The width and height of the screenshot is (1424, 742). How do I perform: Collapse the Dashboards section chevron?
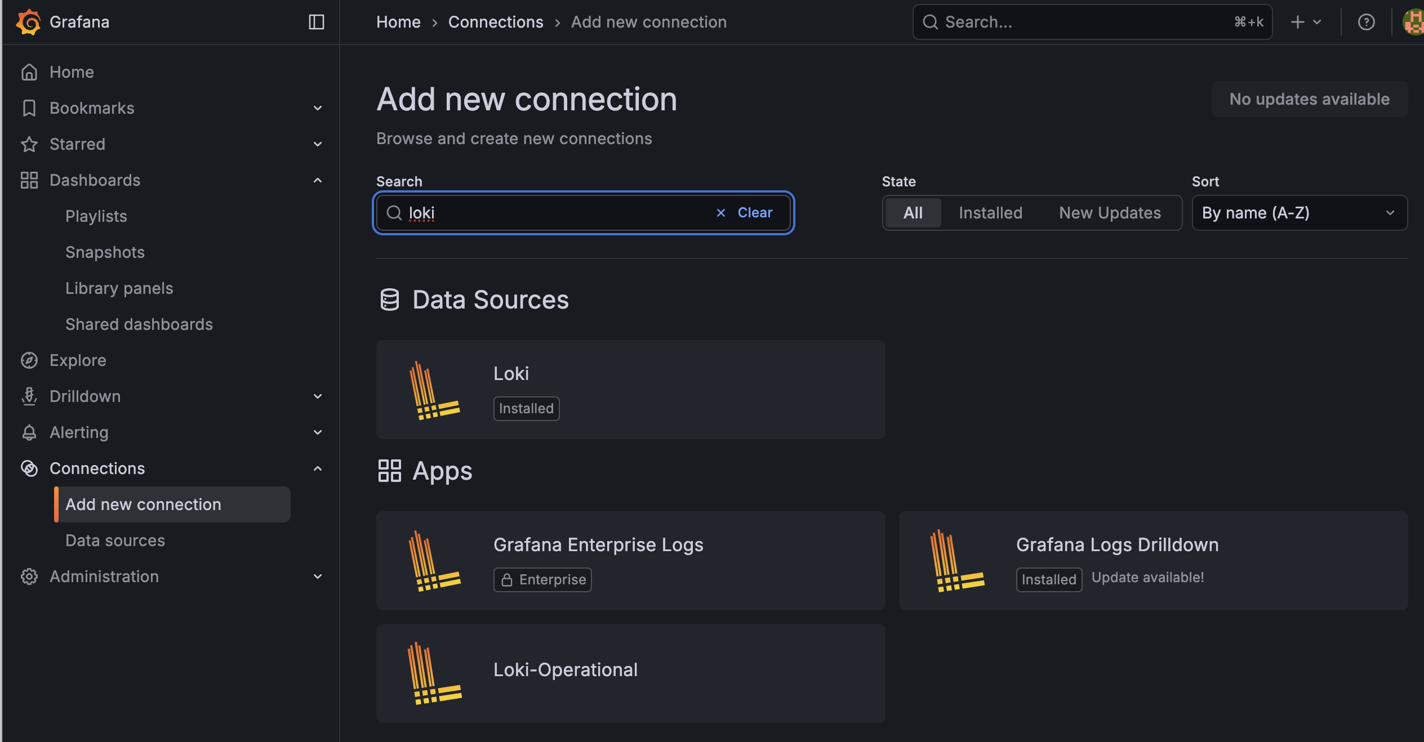(x=318, y=180)
